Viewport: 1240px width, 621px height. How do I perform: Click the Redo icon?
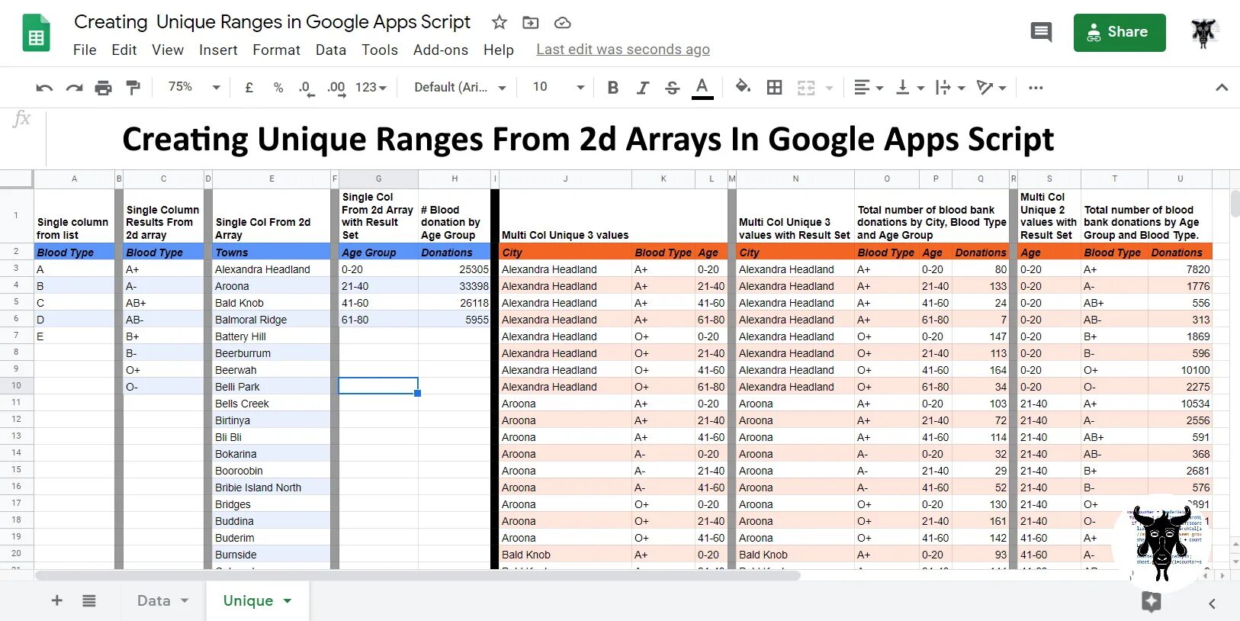74,88
